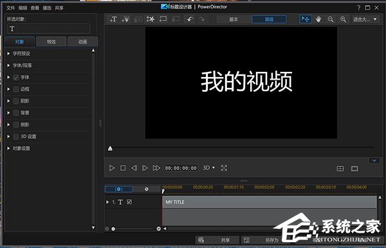Toggle the grid lines display icon

click(340, 168)
